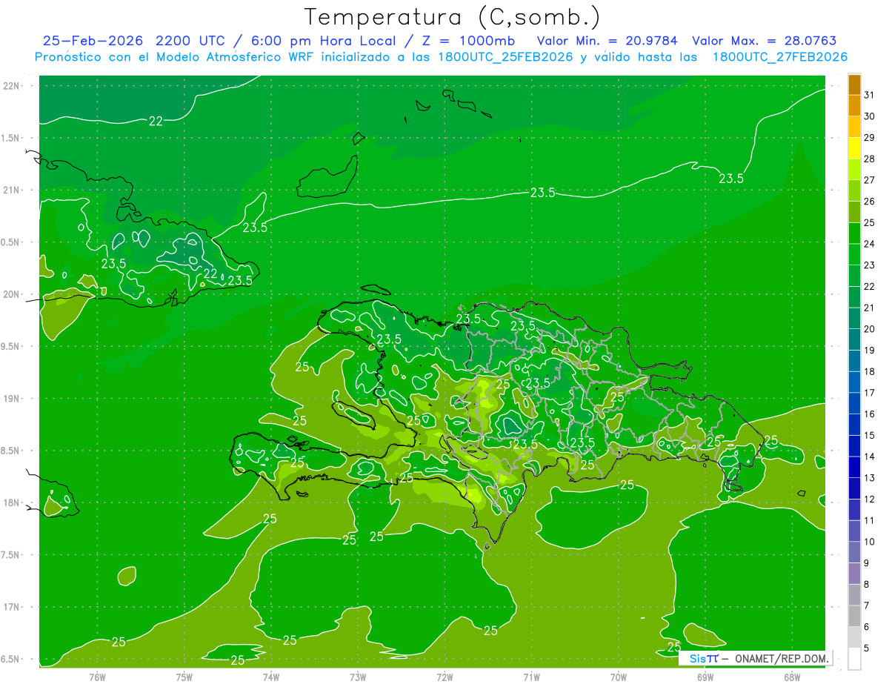This screenshot has height=687, width=889.
Task: Click the colorbar label '12'
Action: (x=869, y=499)
